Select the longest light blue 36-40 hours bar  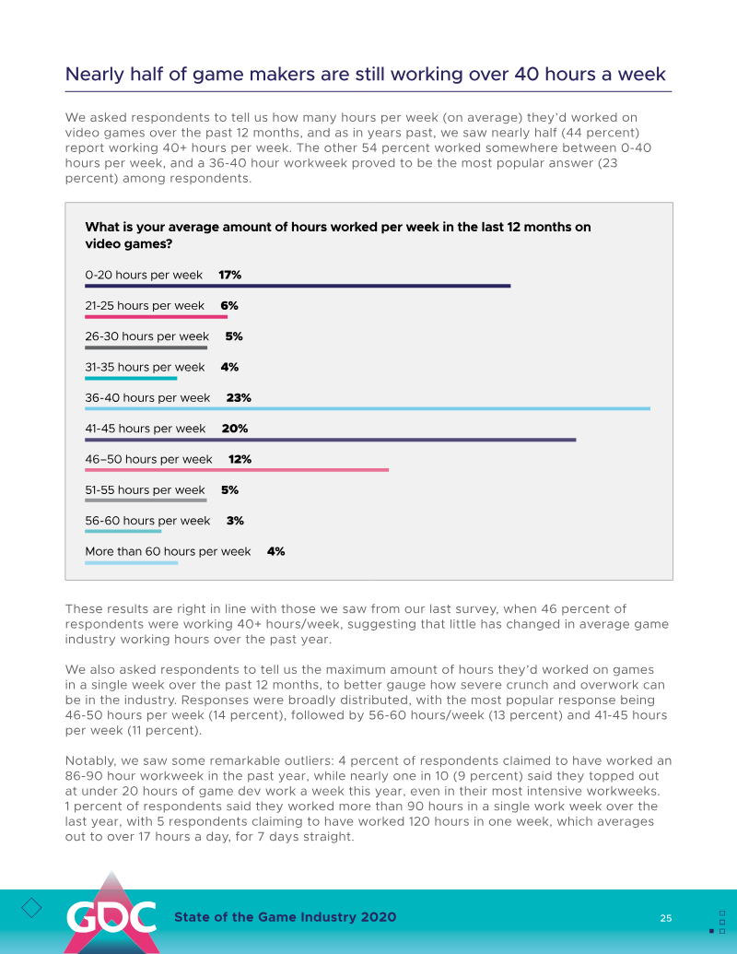pos(368,408)
